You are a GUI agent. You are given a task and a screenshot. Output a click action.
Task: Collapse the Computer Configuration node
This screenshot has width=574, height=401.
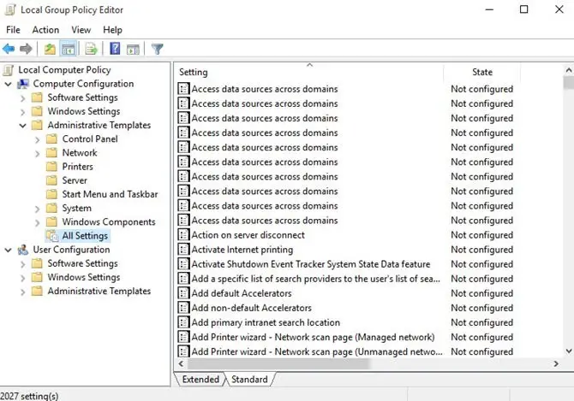pos(8,85)
